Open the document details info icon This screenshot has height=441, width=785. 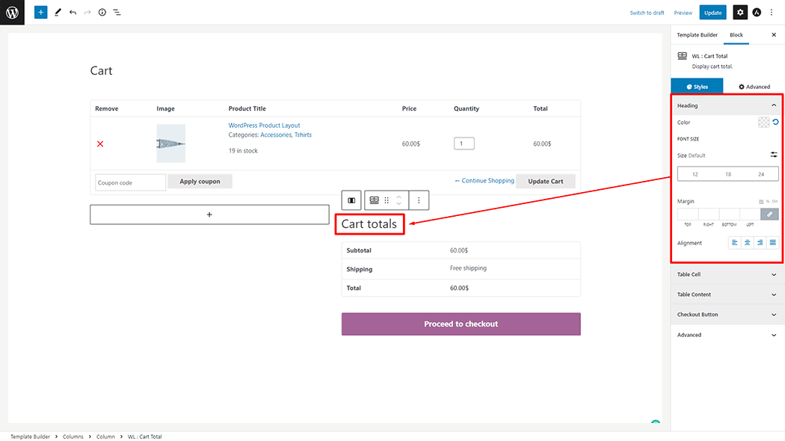pos(102,13)
